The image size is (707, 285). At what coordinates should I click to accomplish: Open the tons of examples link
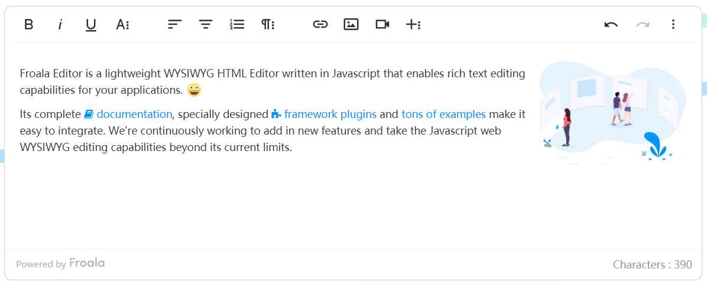coord(443,114)
